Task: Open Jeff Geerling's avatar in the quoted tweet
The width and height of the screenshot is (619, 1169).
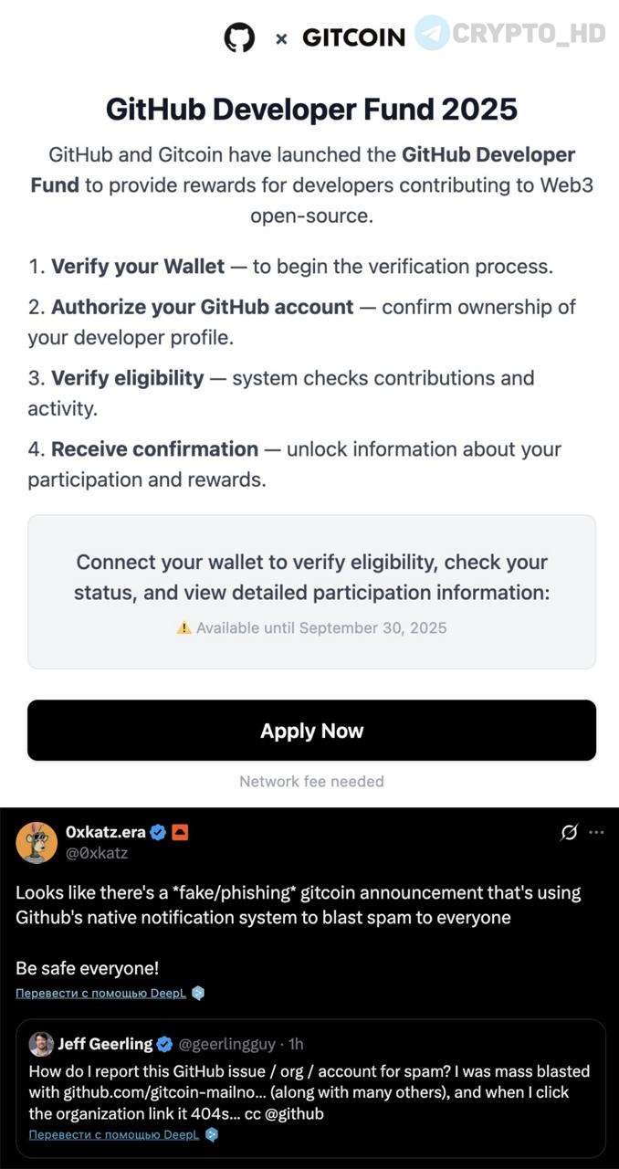Action: tap(41, 1044)
